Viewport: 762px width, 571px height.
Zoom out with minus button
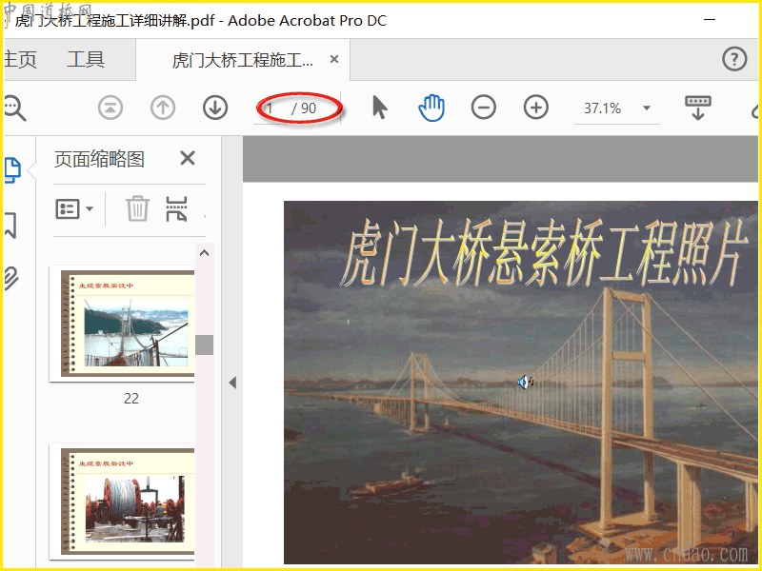tap(484, 108)
